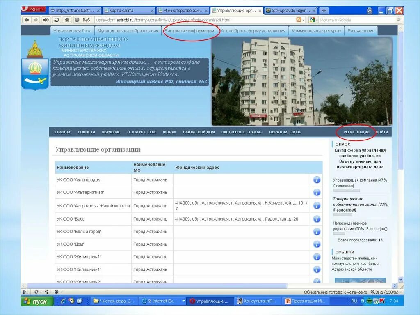The image size is (420, 315).
Task: Switch to intranet.astr tab
Action: coord(75,11)
